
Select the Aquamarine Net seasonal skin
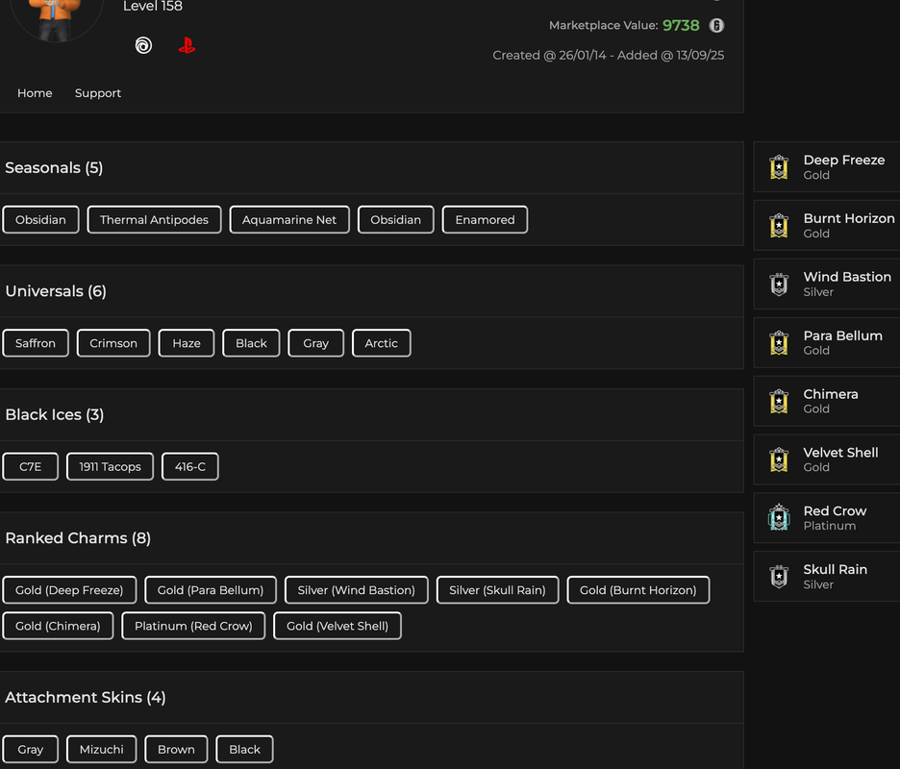click(289, 220)
